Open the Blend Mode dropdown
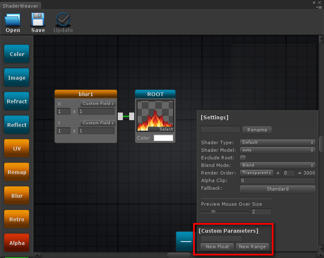The width and height of the screenshot is (324, 258). (x=278, y=165)
